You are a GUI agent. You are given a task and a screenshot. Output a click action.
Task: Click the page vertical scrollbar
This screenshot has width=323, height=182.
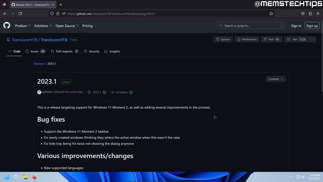[322, 56]
